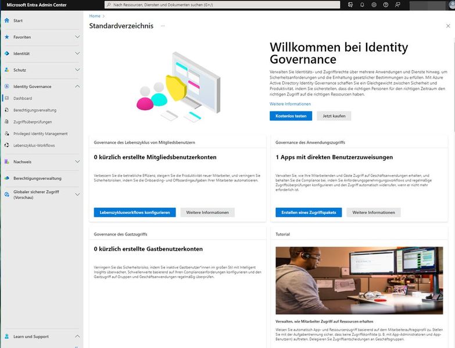This screenshot has width=455, height=348.
Task: Click Weitere Informationen beside Zugriffspakets button
Action: [x=374, y=212]
